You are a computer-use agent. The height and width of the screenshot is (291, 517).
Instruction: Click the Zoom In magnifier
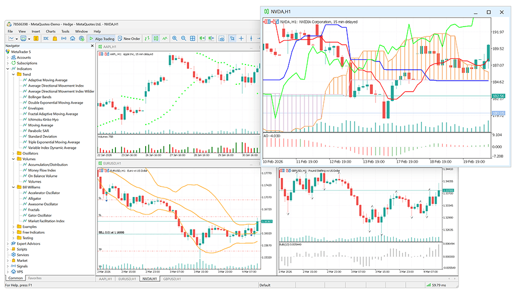[x=175, y=39]
